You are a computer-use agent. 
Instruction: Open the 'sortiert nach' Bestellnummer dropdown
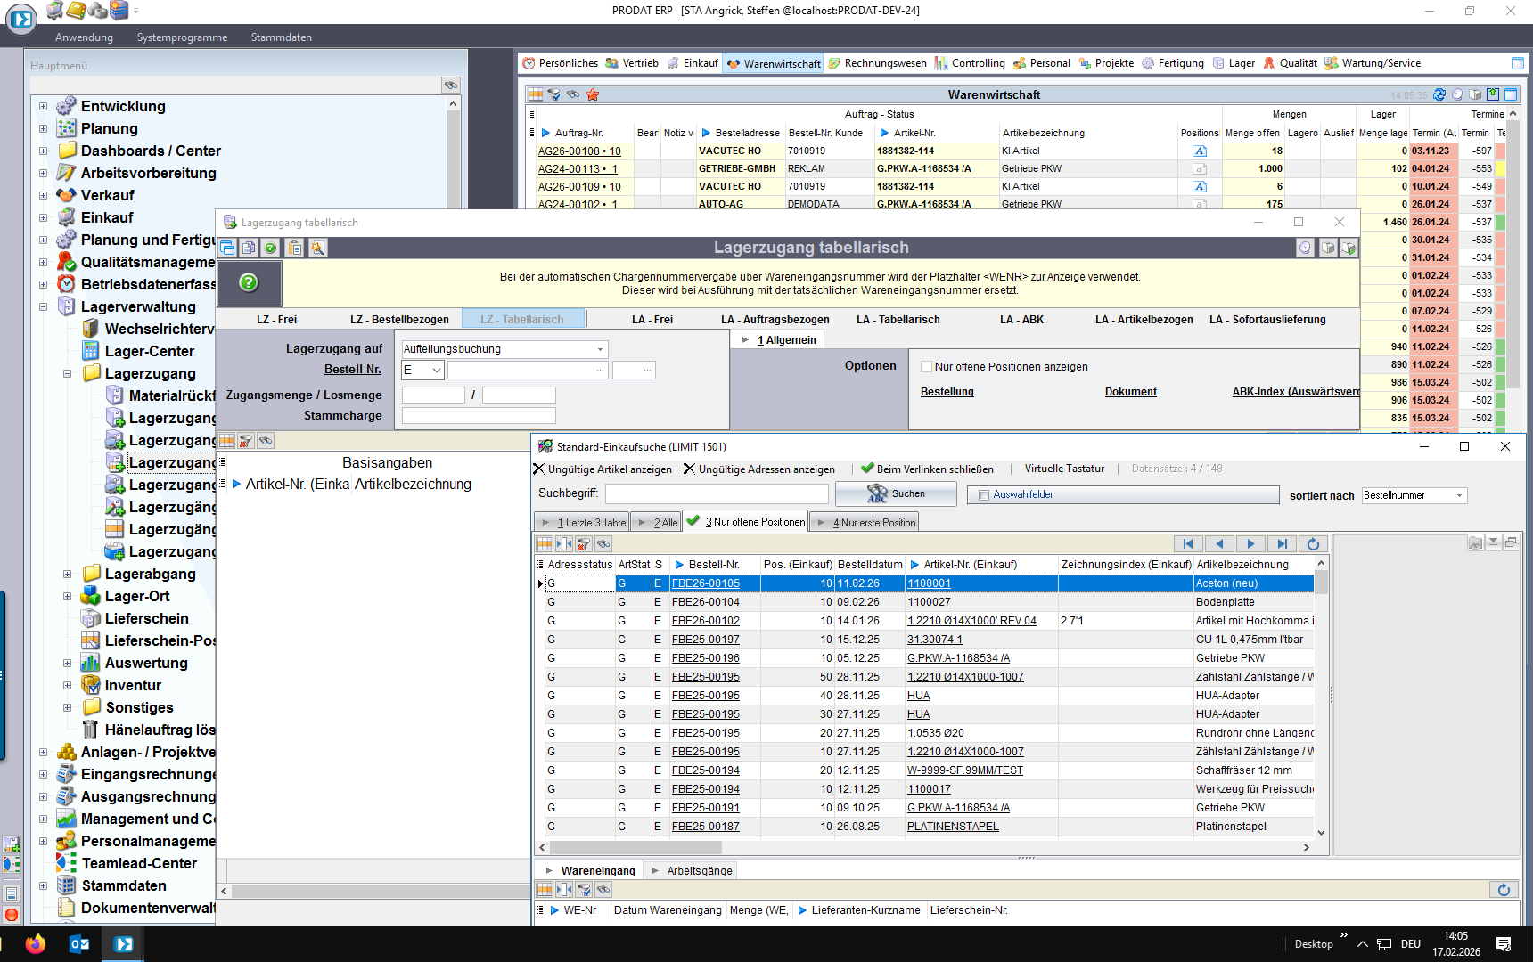click(x=1459, y=496)
